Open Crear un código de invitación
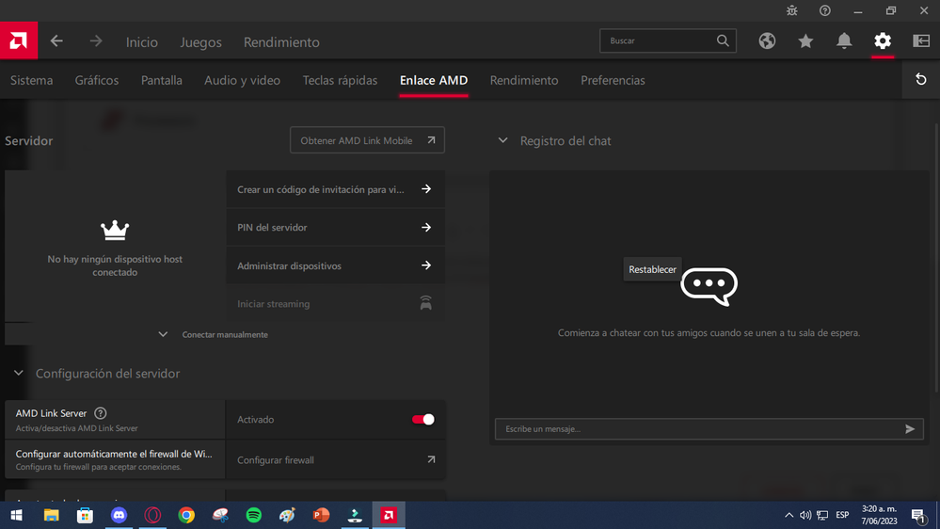This screenshot has height=529, width=940. pyautogui.click(x=335, y=189)
